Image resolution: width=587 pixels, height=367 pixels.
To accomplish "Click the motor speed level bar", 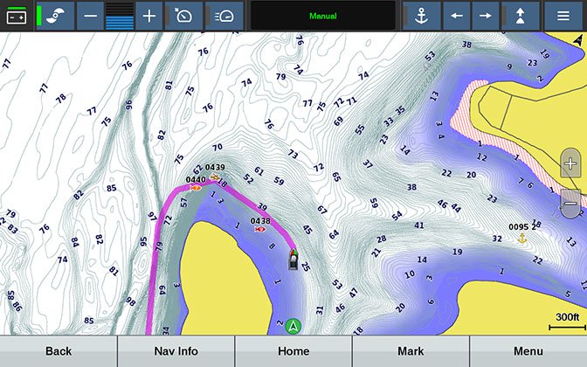I will point(120,16).
